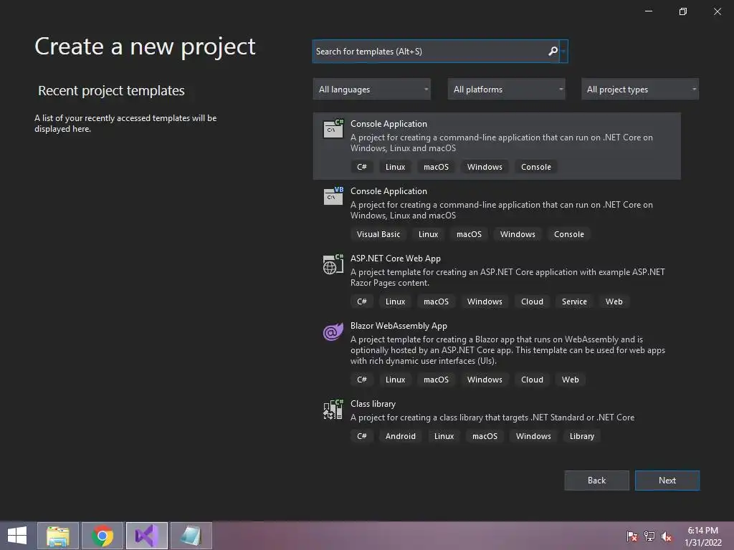Open the clock showing 6:14 PM
The image size is (734, 550).
tap(702, 536)
